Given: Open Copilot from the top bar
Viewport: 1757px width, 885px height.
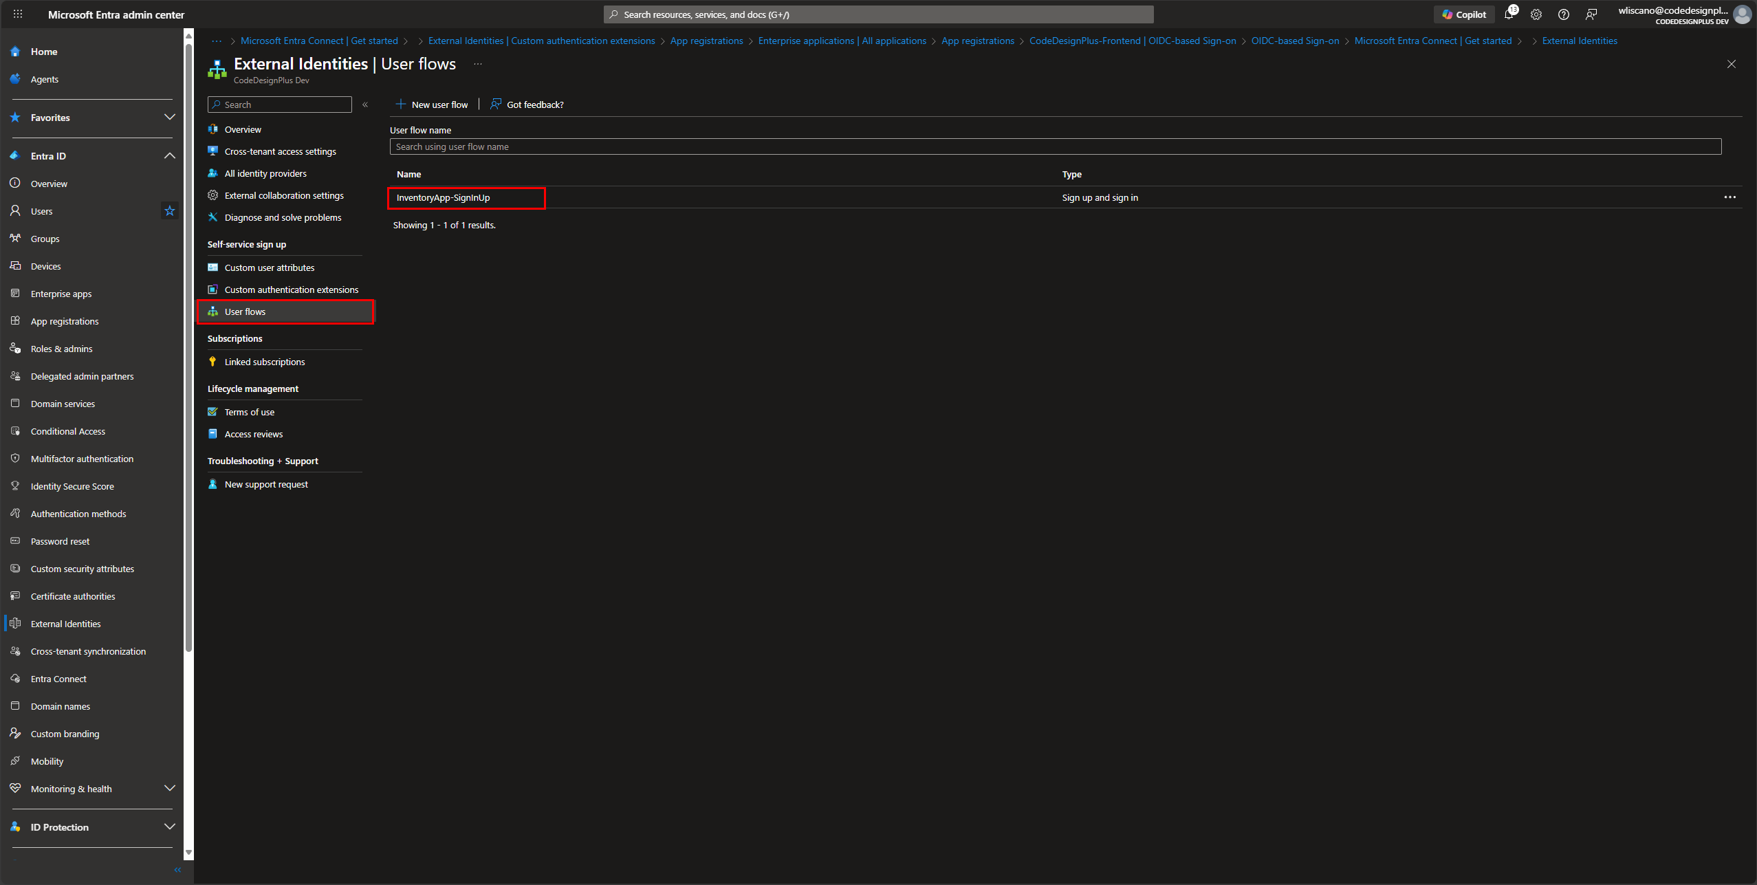Looking at the screenshot, I should coord(1464,14).
